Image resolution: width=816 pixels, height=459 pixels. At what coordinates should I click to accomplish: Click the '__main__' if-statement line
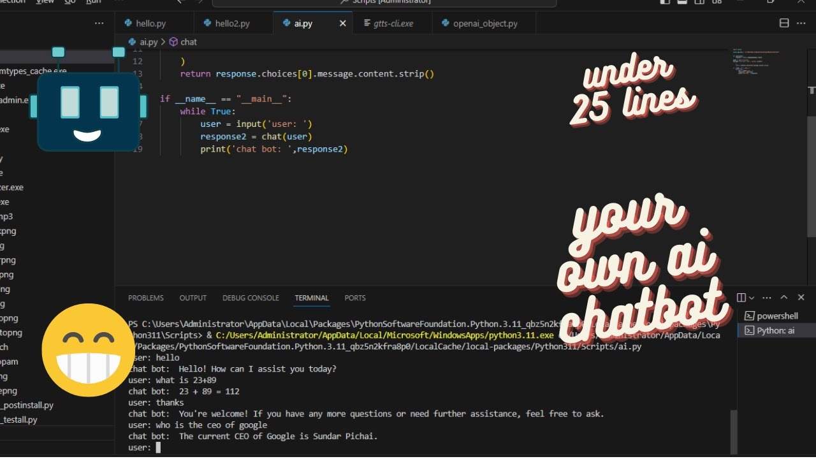226,99
